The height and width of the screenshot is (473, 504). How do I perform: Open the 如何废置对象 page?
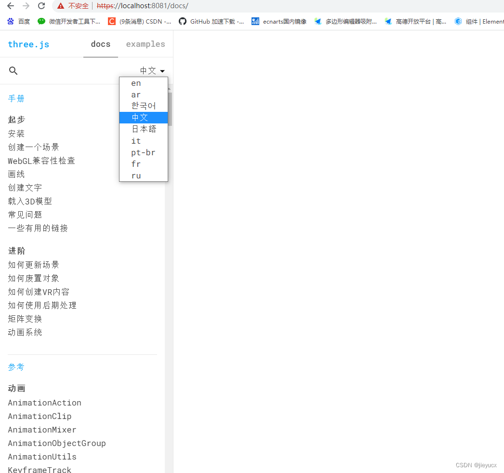click(33, 279)
